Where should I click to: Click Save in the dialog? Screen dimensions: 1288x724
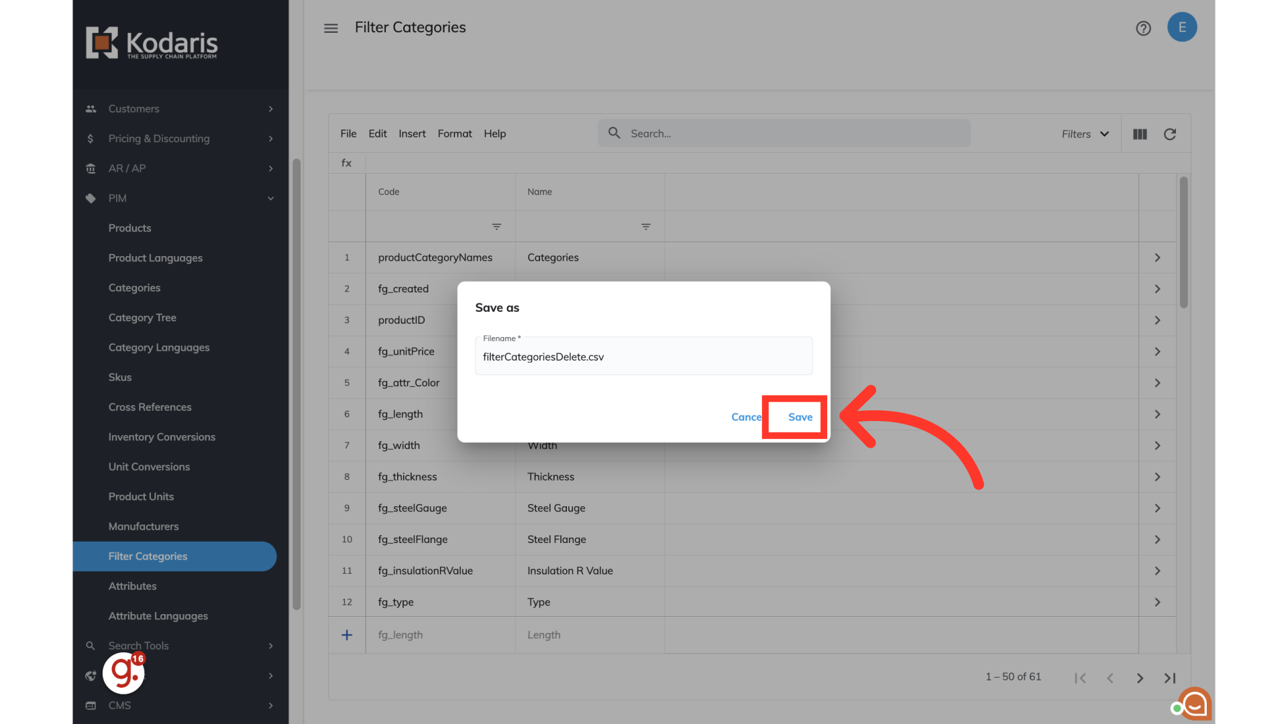800,417
